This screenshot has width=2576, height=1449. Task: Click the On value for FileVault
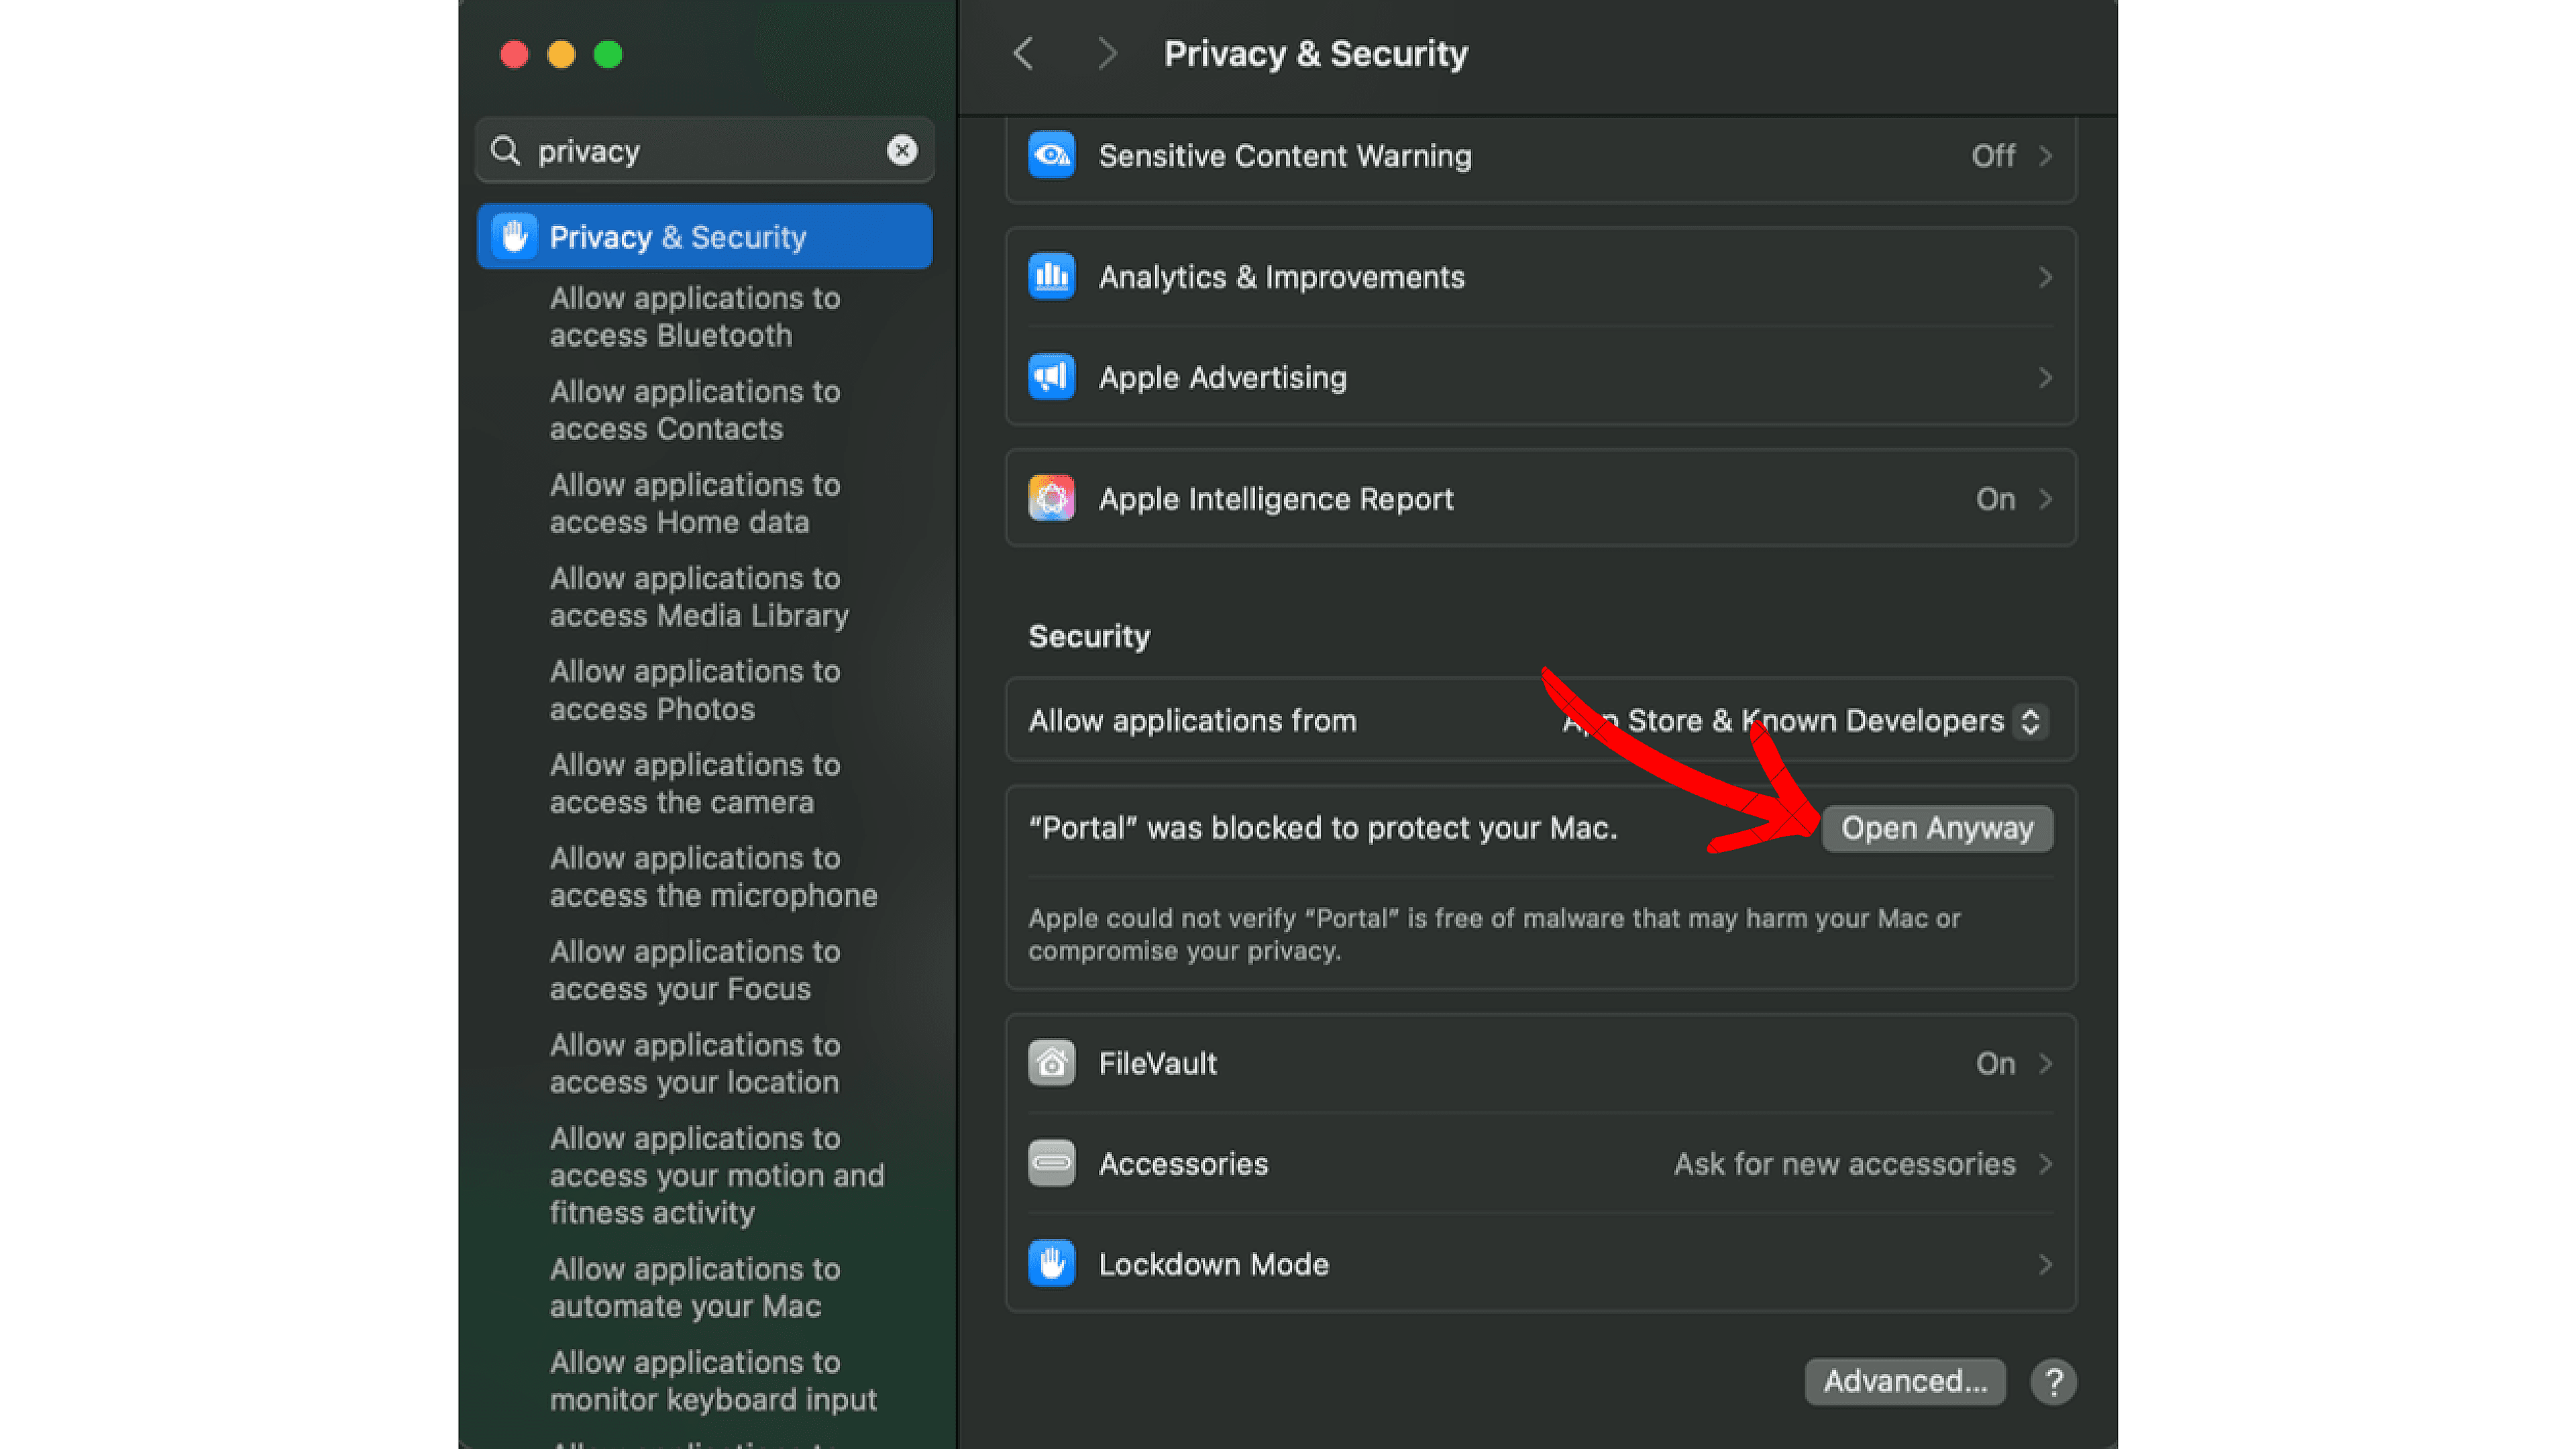point(1995,1063)
